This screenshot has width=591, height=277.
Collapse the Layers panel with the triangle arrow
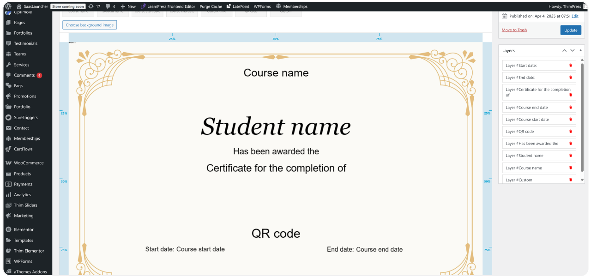pyautogui.click(x=580, y=50)
